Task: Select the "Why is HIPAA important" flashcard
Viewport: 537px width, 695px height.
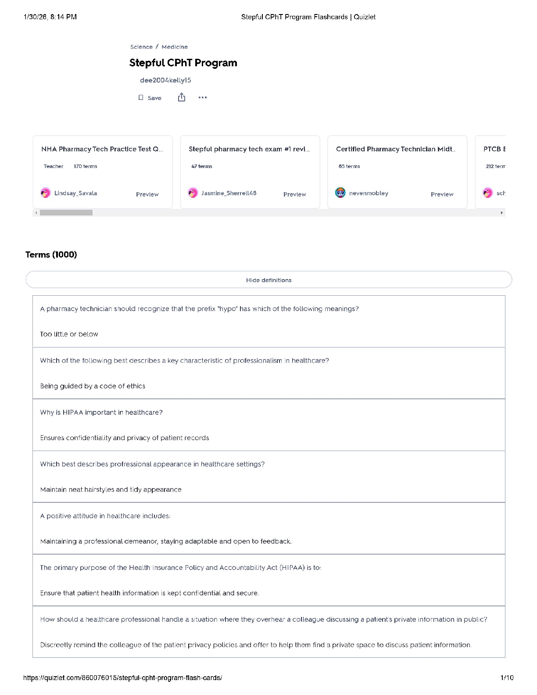Action: click(101, 412)
